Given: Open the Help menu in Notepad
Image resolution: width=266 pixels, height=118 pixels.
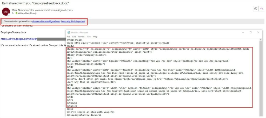Looking at the screenshot, I should [x=95, y=37].
